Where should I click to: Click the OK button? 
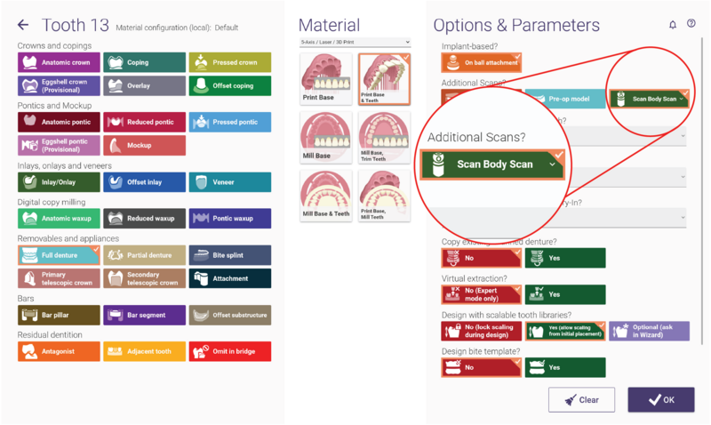(x=661, y=399)
